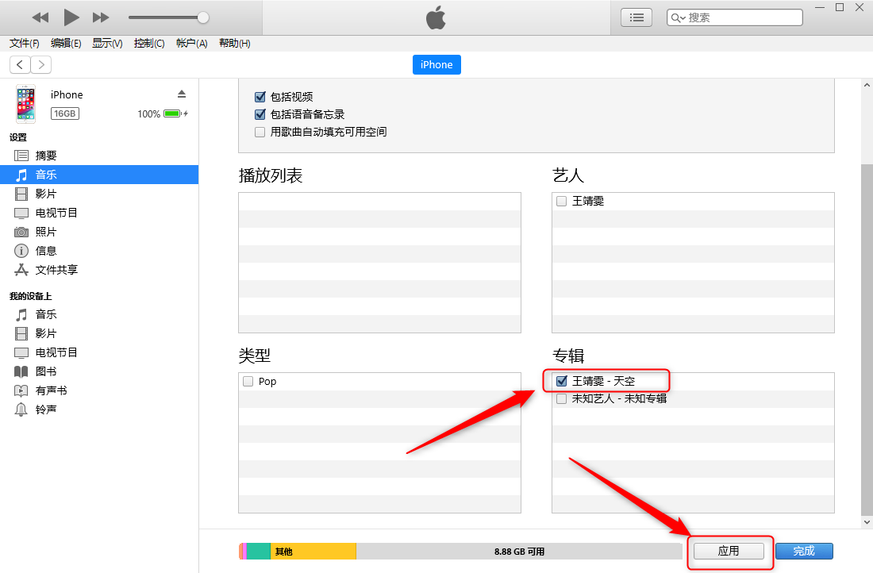Open the 帮助(H) menu

(x=234, y=44)
